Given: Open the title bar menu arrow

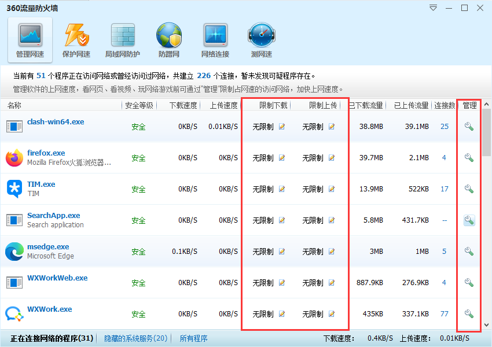Looking at the screenshot, I should coord(432,8).
